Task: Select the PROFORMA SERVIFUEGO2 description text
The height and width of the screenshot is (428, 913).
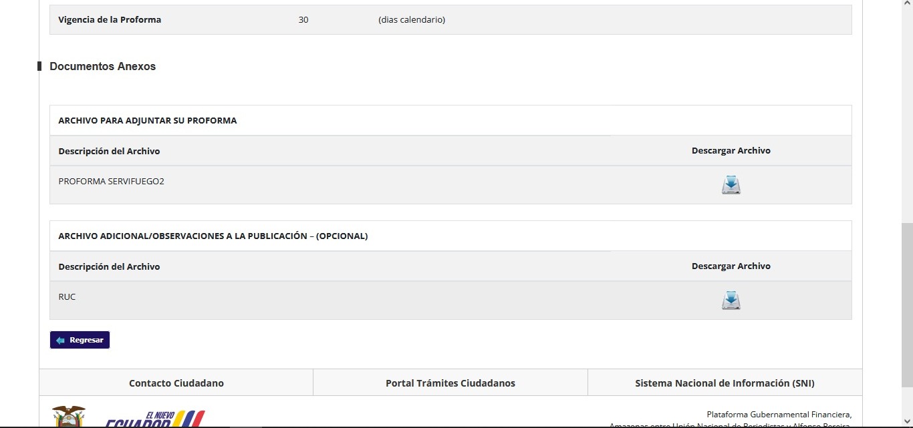Action: click(x=111, y=181)
